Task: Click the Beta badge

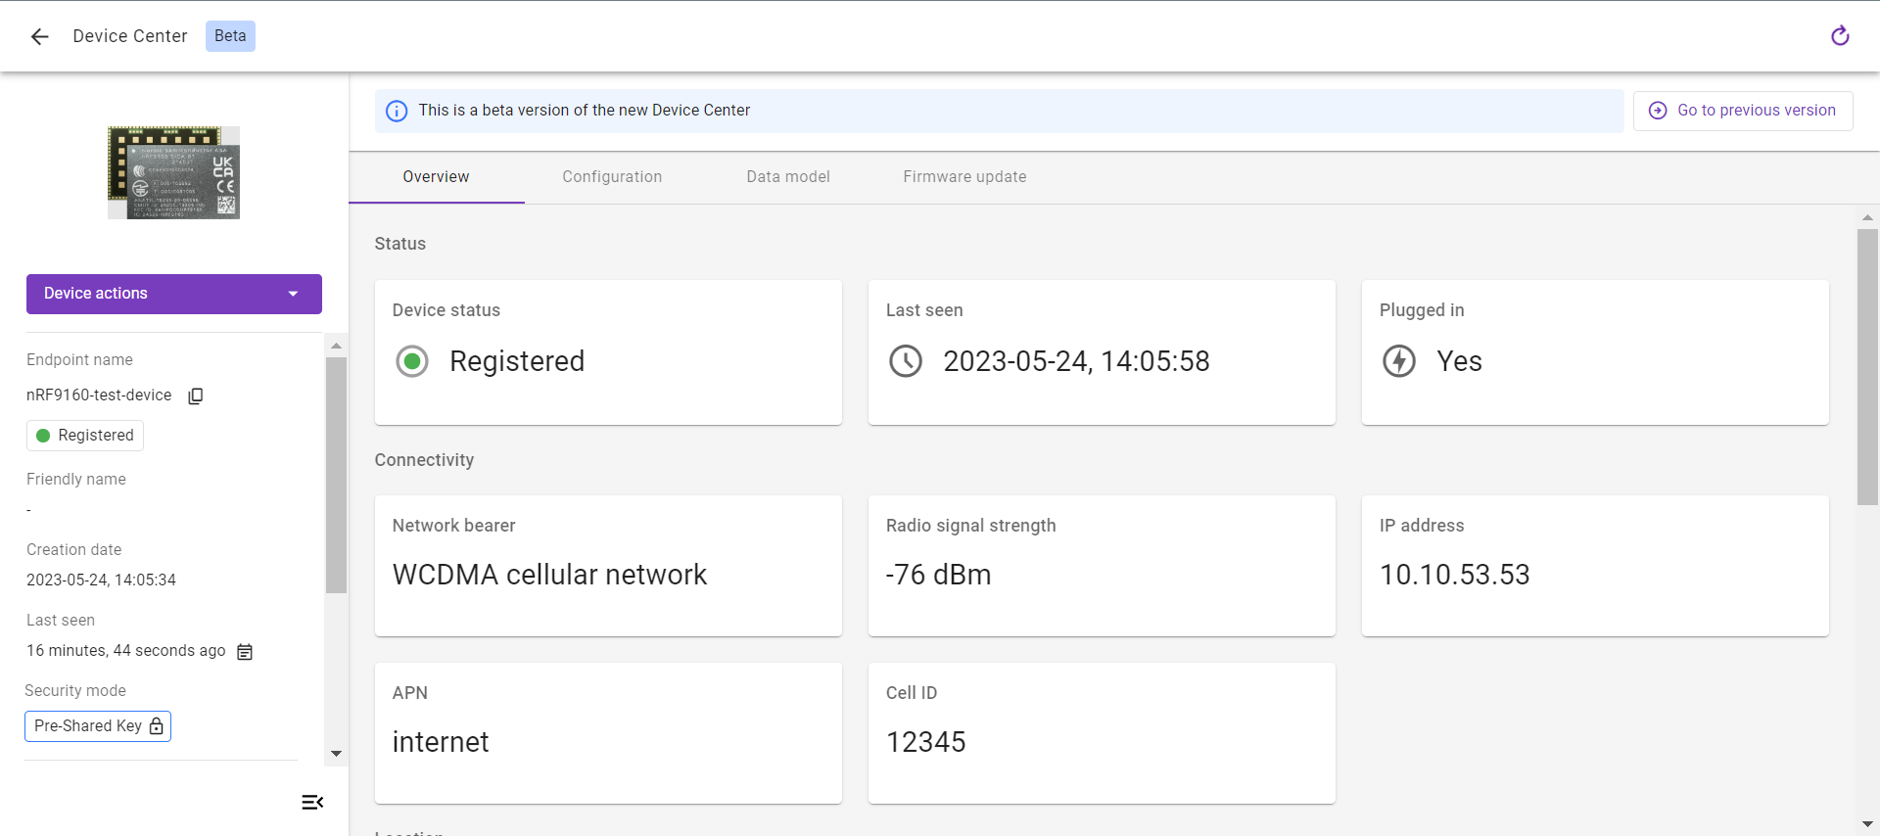Action: pyautogui.click(x=230, y=36)
